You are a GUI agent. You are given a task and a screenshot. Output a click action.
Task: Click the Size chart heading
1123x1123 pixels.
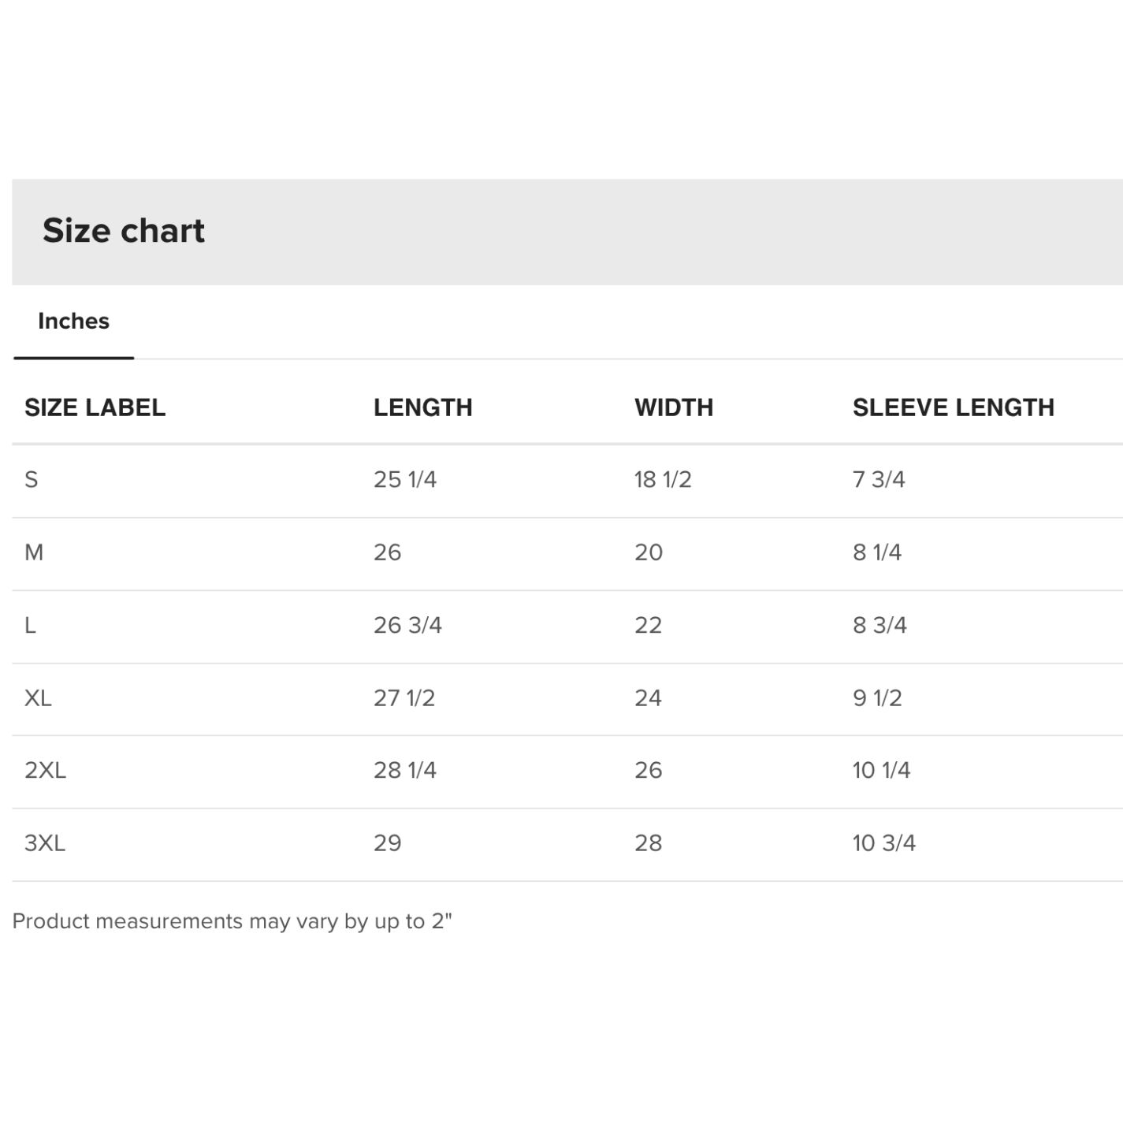point(124,231)
